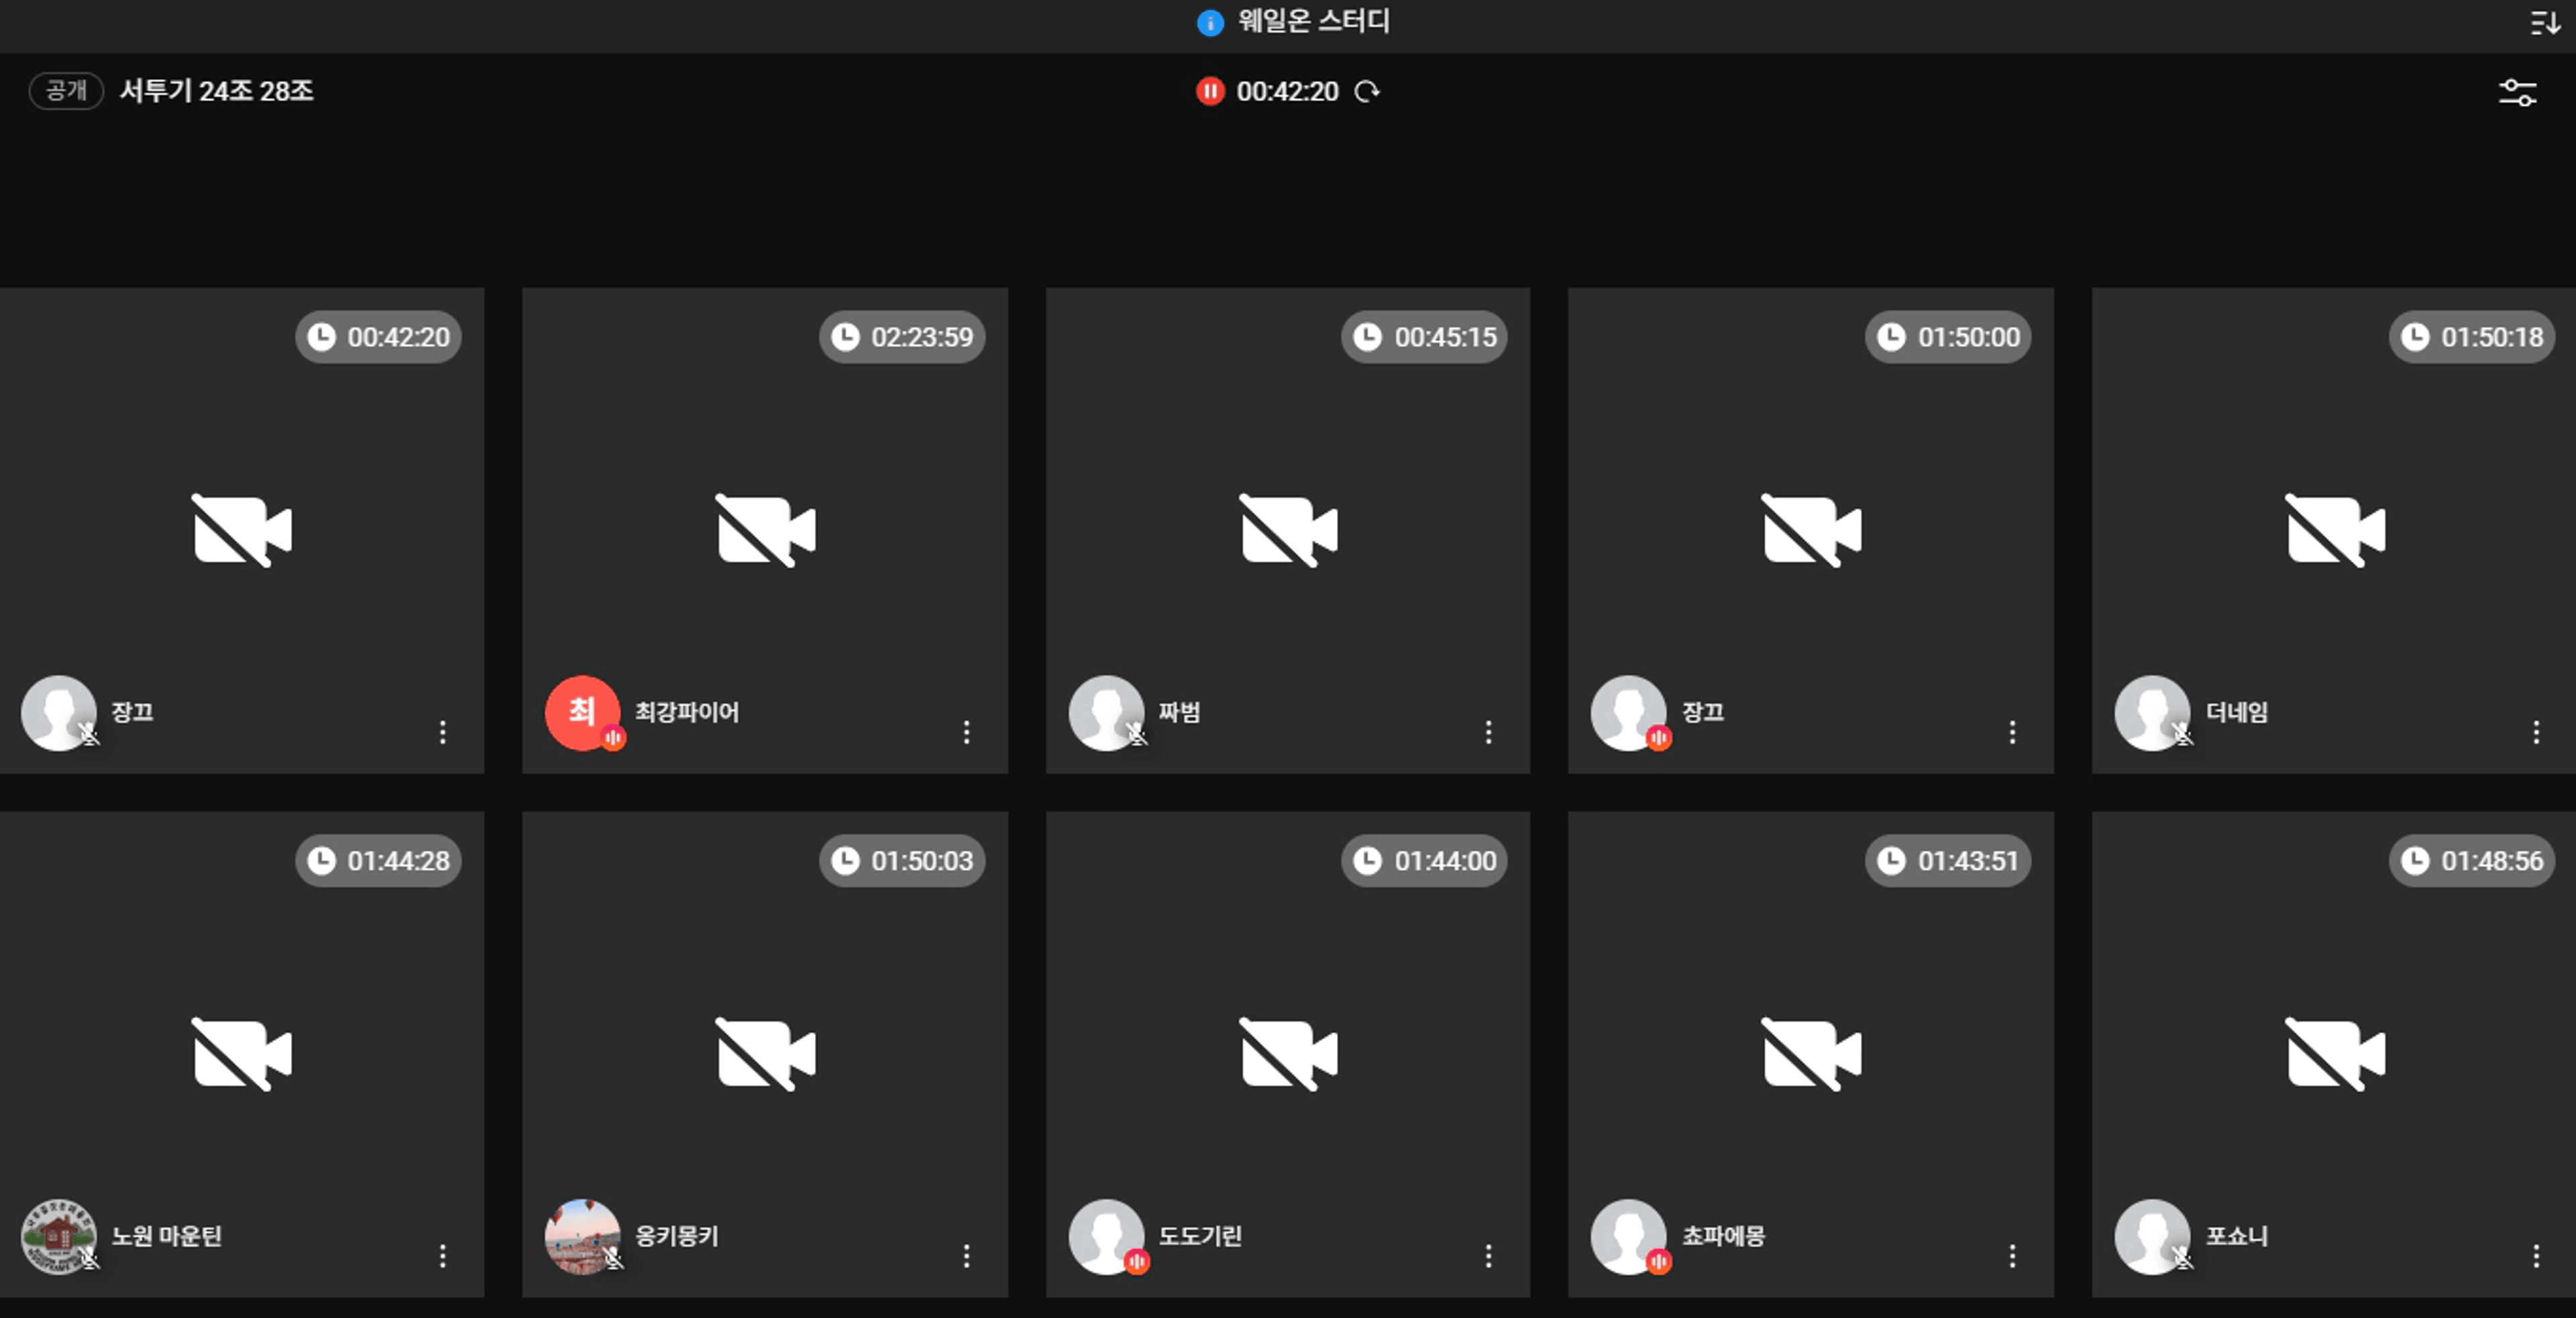
Task: Click the 노원 마운틴 profile picture
Action: (x=57, y=1235)
